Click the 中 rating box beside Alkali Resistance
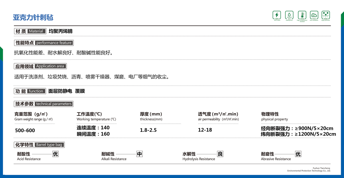 coord(139,154)
